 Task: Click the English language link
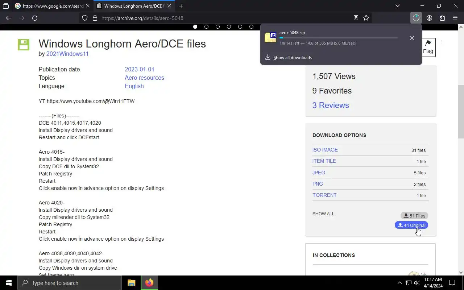(134, 86)
